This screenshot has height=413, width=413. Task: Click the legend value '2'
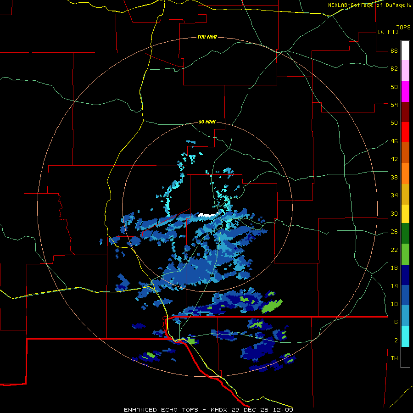point(396,340)
